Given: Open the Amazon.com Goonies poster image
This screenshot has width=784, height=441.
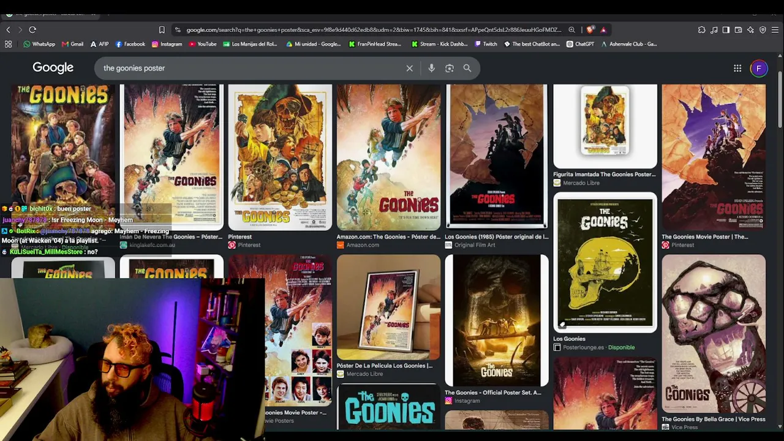Looking at the screenshot, I should pyautogui.click(x=388, y=157).
